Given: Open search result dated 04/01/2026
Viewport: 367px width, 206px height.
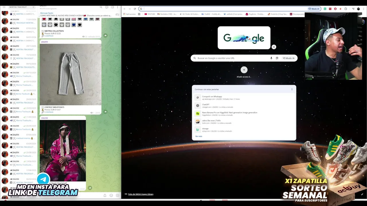Looking at the screenshot, I should [19, 39].
